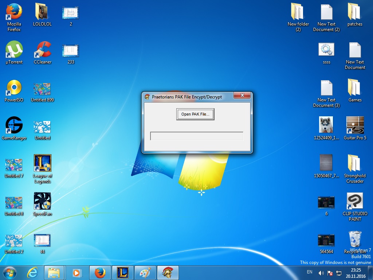Select the image file named Untitled
Screen dimensions: 373x280
click(42, 130)
